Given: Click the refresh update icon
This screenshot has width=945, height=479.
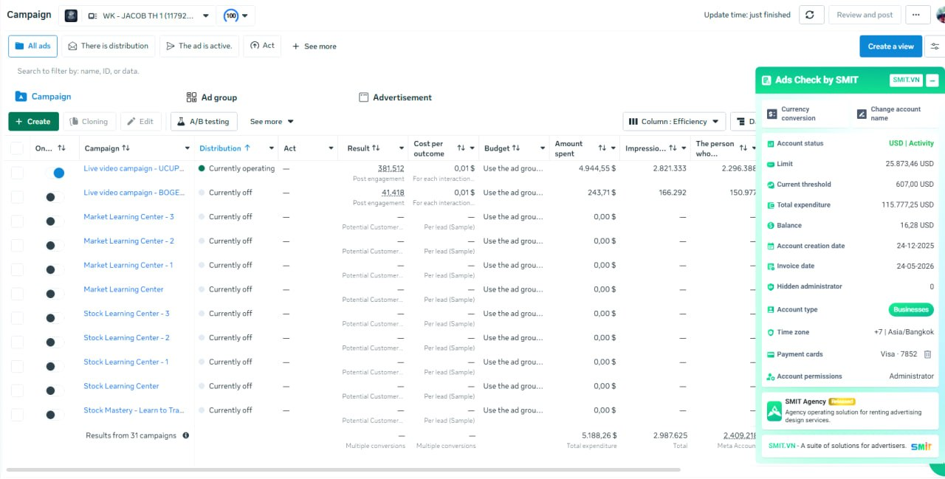Looking at the screenshot, I should click(811, 15).
